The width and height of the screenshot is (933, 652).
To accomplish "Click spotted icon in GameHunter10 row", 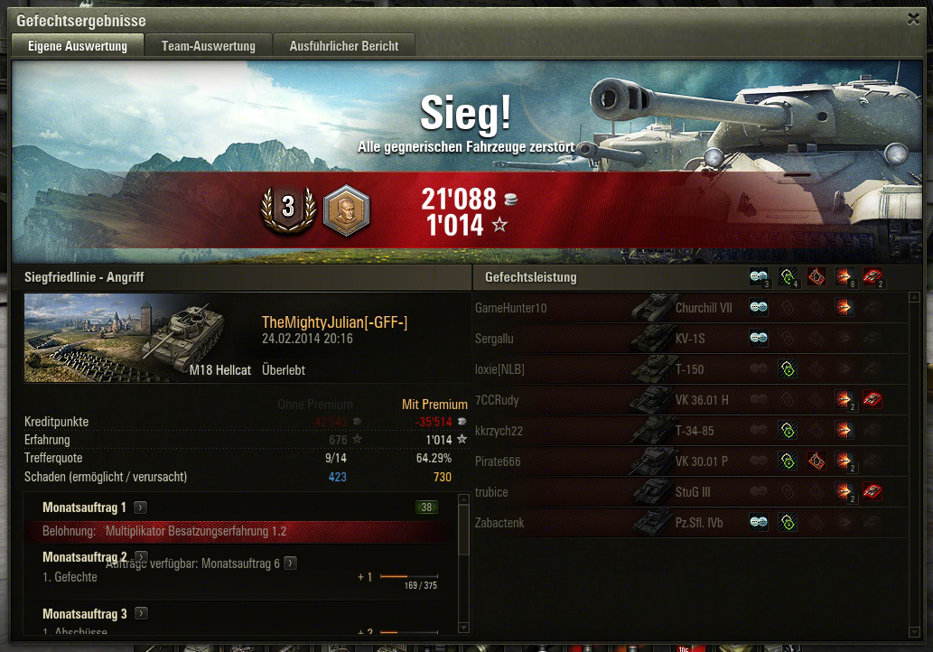I will click(x=759, y=308).
